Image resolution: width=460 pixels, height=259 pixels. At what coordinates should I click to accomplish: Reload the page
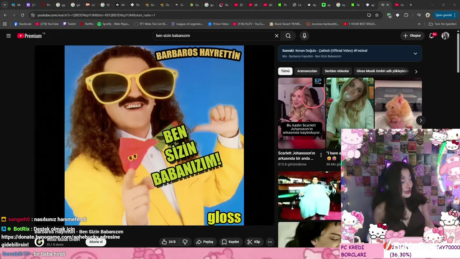point(22,15)
